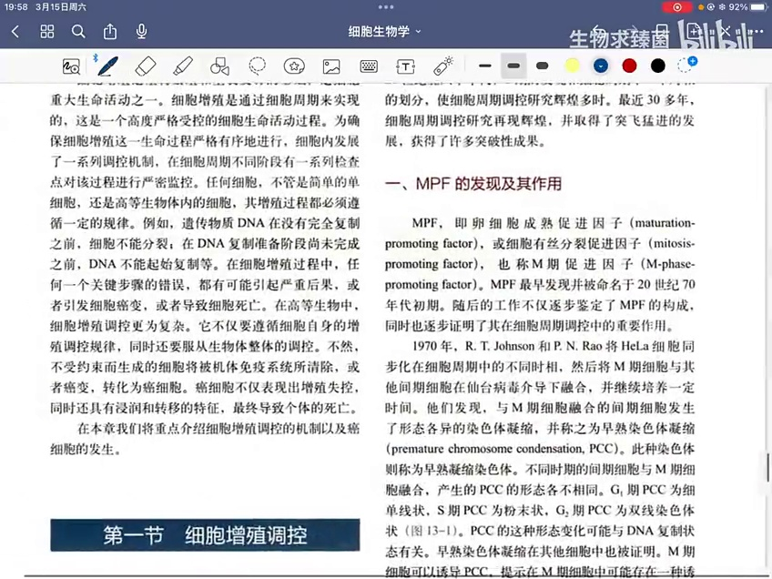Go back with the left chevron

click(15, 32)
